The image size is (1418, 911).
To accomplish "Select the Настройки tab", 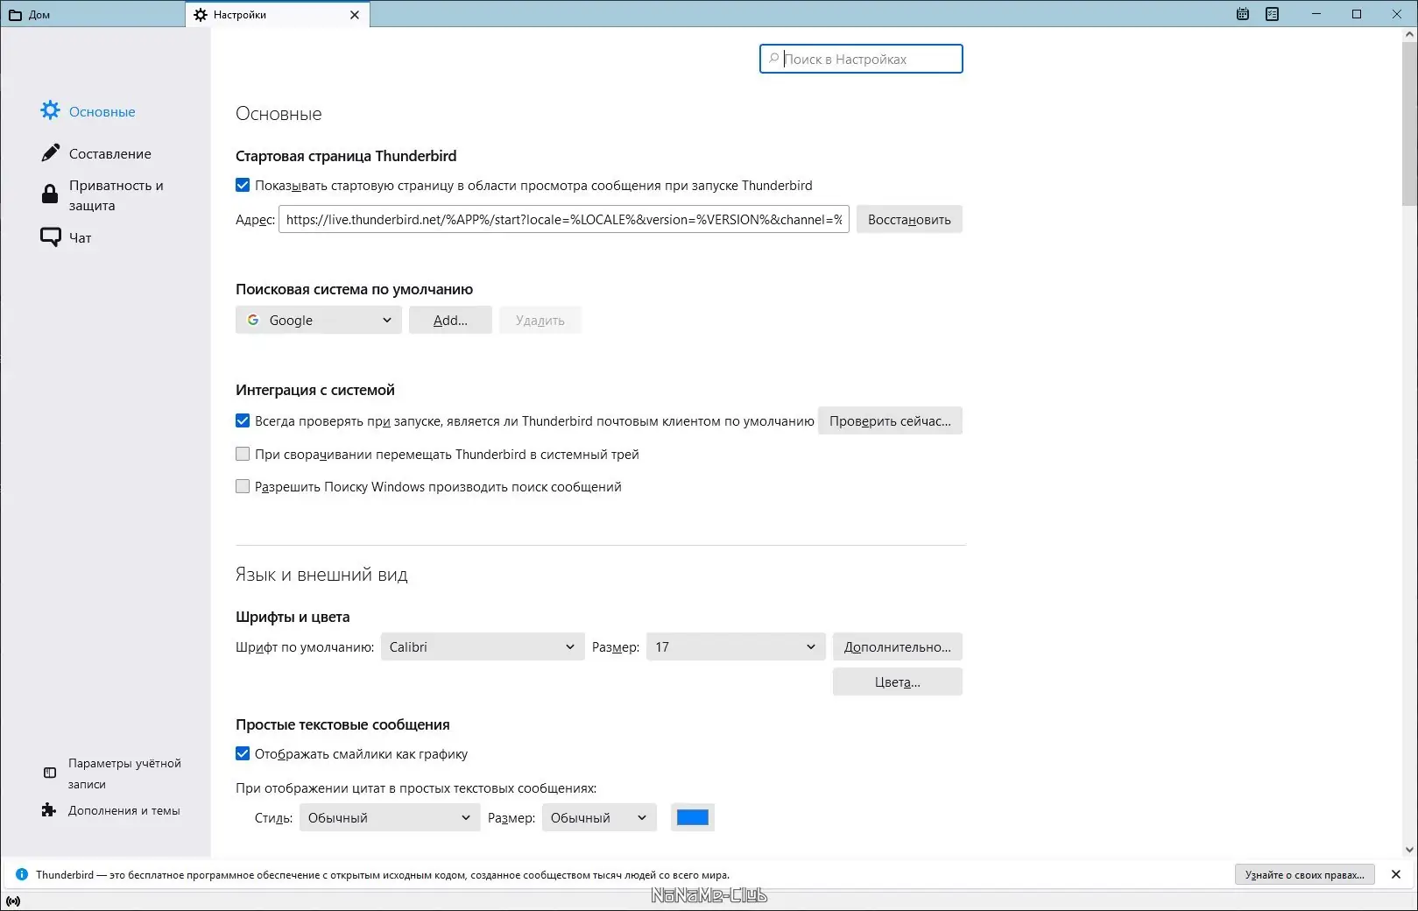I will [278, 15].
